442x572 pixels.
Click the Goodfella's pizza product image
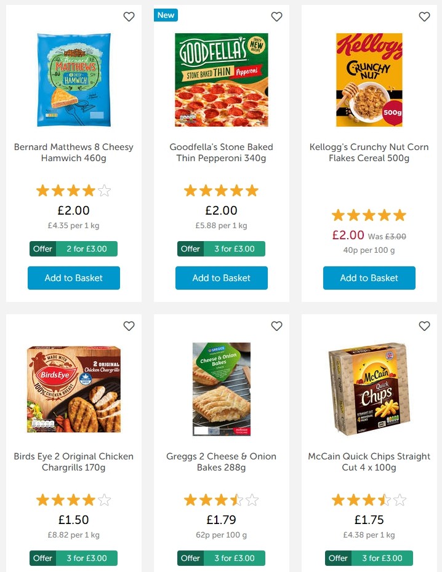[221, 80]
